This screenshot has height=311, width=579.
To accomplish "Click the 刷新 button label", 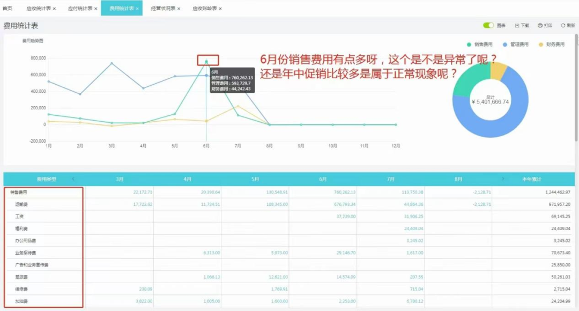I will [571, 26].
